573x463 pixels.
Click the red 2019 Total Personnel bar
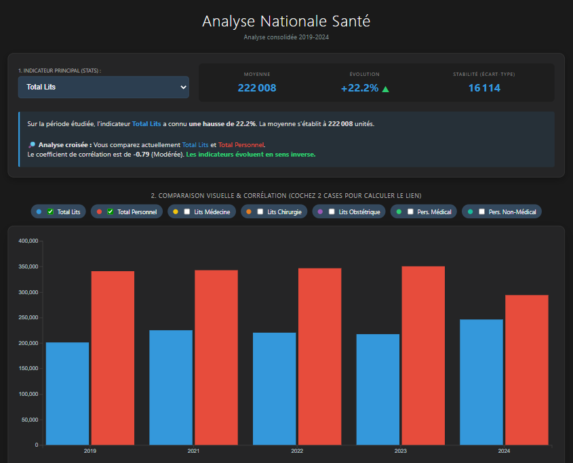click(113, 358)
